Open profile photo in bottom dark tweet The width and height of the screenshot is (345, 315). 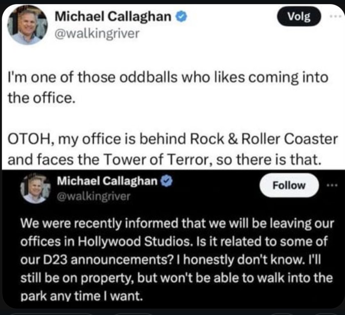click(x=35, y=188)
